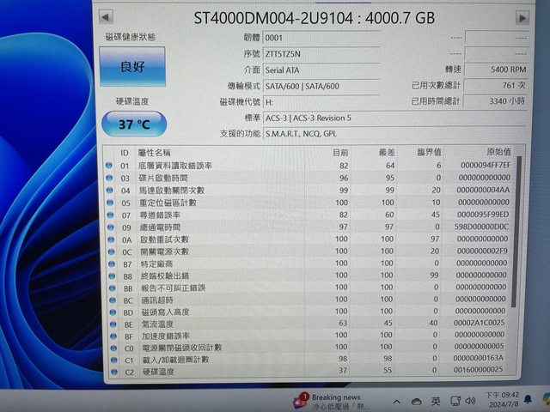Switch input language via 英 indicator
Viewport: 550px width, 412px height.
pos(436,402)
